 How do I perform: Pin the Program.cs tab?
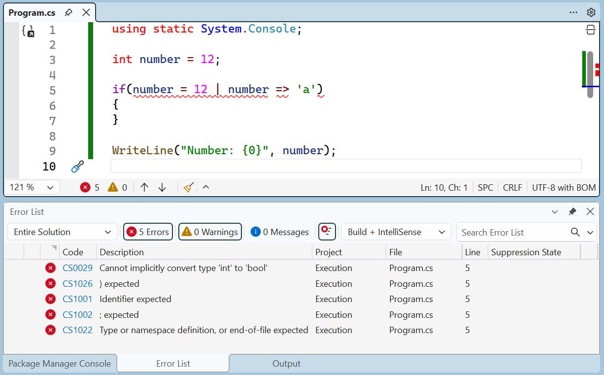coord(69,12)
